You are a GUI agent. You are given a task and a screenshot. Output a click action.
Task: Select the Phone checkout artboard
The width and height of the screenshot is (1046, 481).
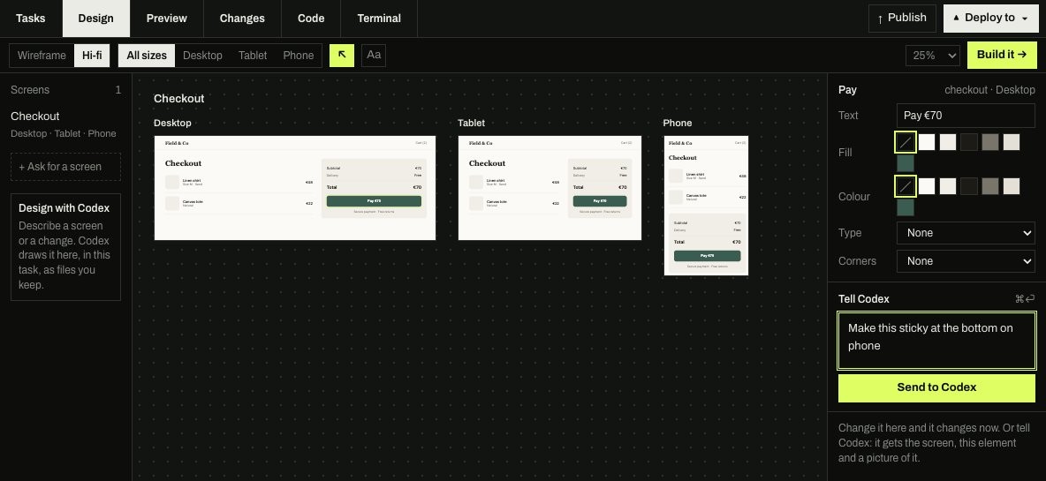click(x=706, y=205)
